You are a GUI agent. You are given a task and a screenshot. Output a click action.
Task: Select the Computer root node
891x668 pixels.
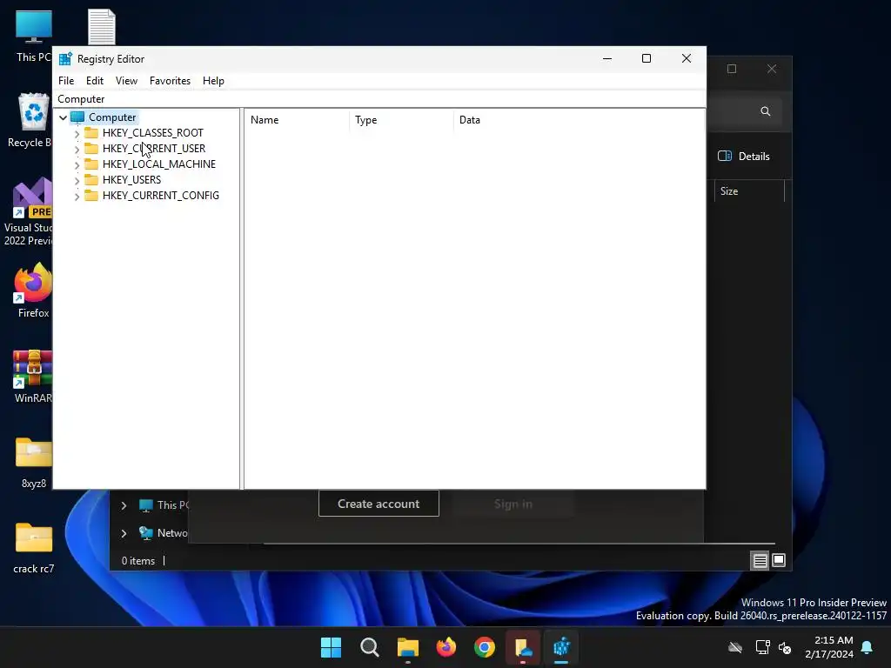point(112,117)
